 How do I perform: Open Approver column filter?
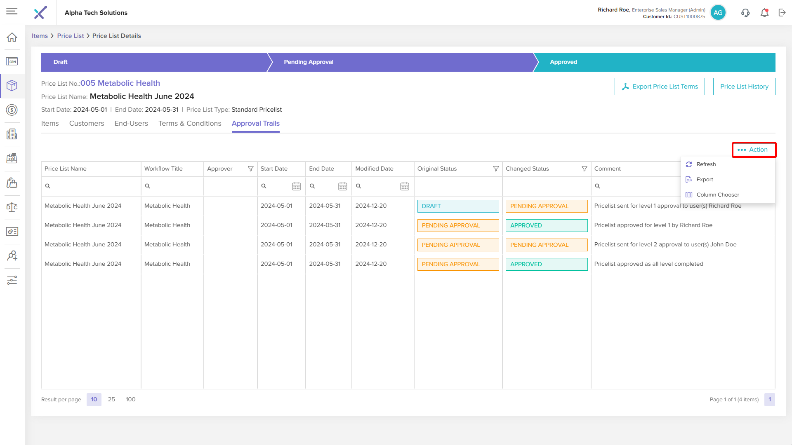pyautogui.click(x=250, y=169)
